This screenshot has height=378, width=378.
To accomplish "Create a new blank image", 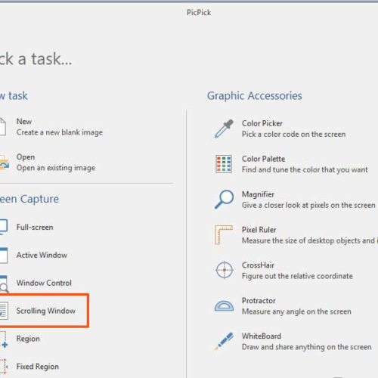I will pyautogui.click(x=60, y=132).
